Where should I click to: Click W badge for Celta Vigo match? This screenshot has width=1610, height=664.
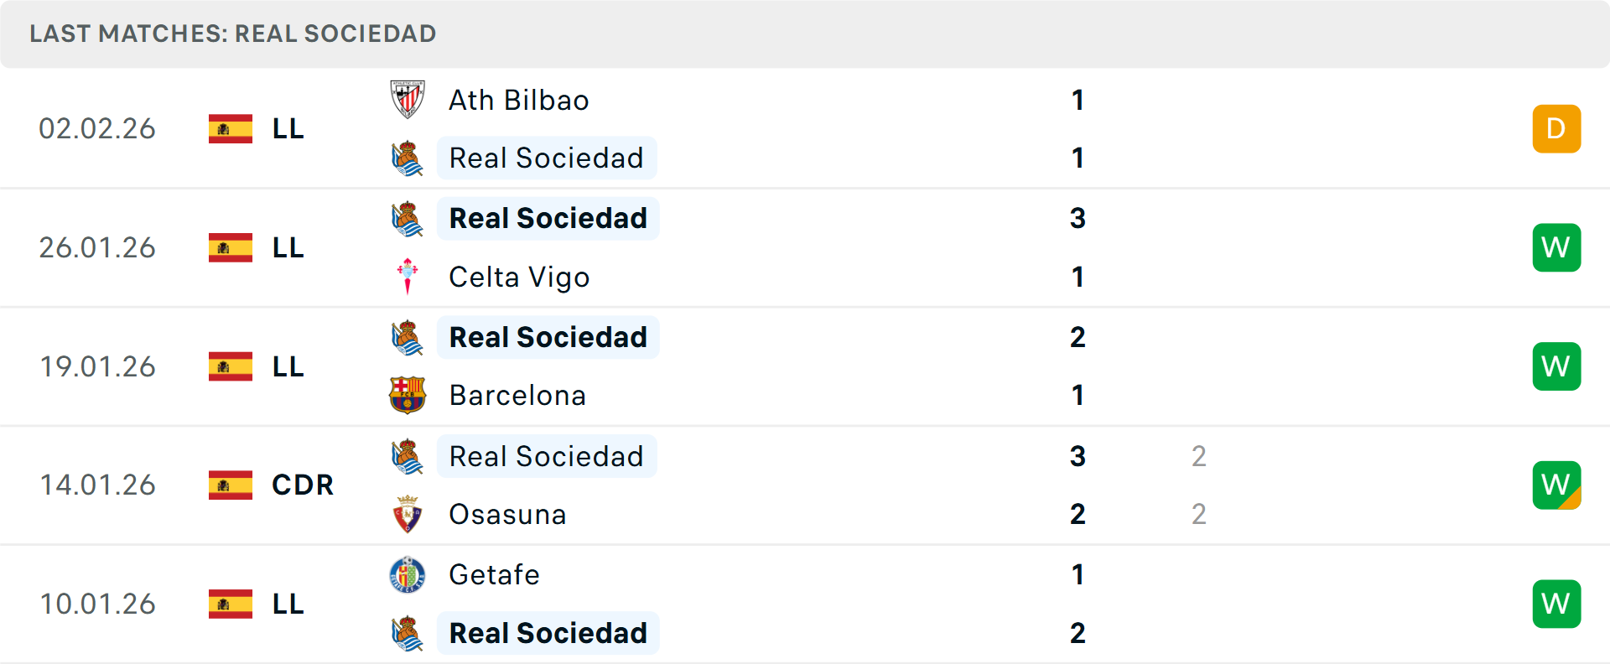[x=1556, y=247]
